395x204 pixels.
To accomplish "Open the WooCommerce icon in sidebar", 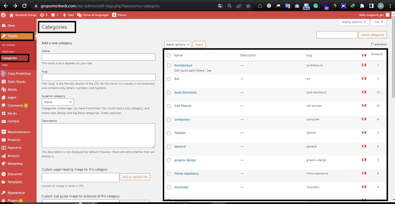I will tap(4, 132).
